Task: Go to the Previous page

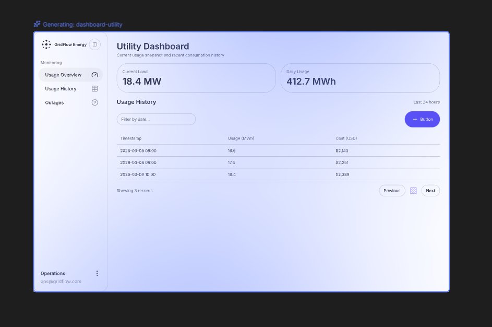Action: 392,191
